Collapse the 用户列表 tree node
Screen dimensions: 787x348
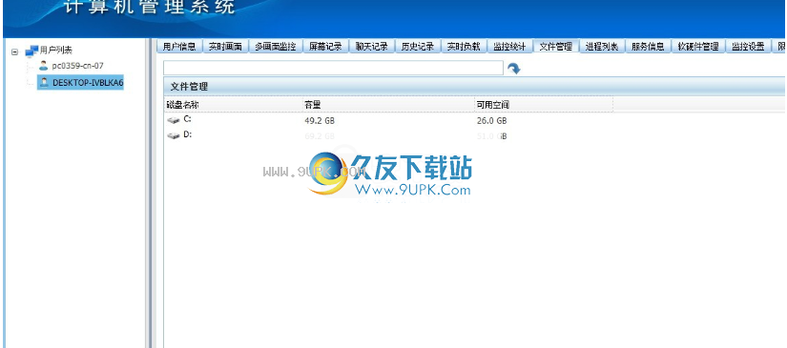14,51
